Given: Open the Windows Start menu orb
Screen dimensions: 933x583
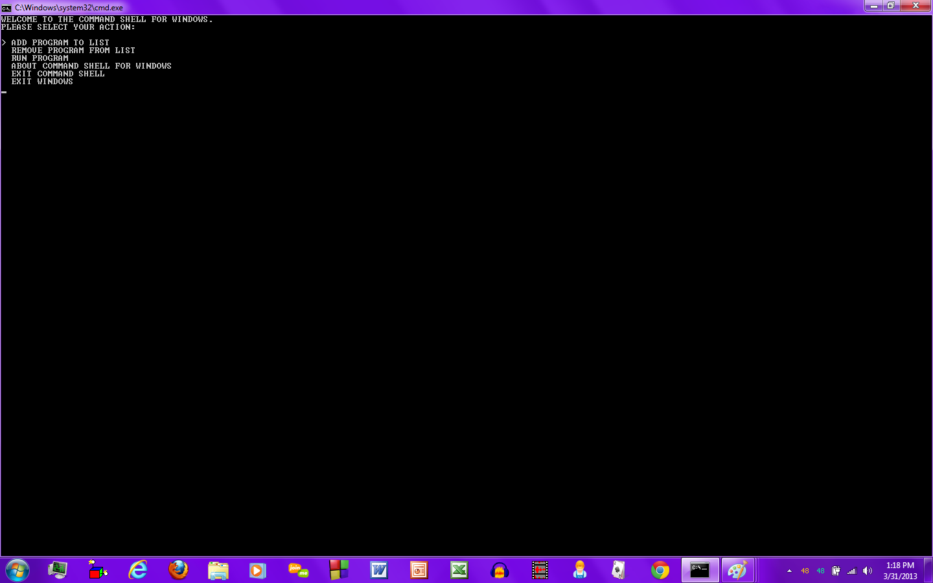Looking at the screenshot, I should [x=17, y=570].
